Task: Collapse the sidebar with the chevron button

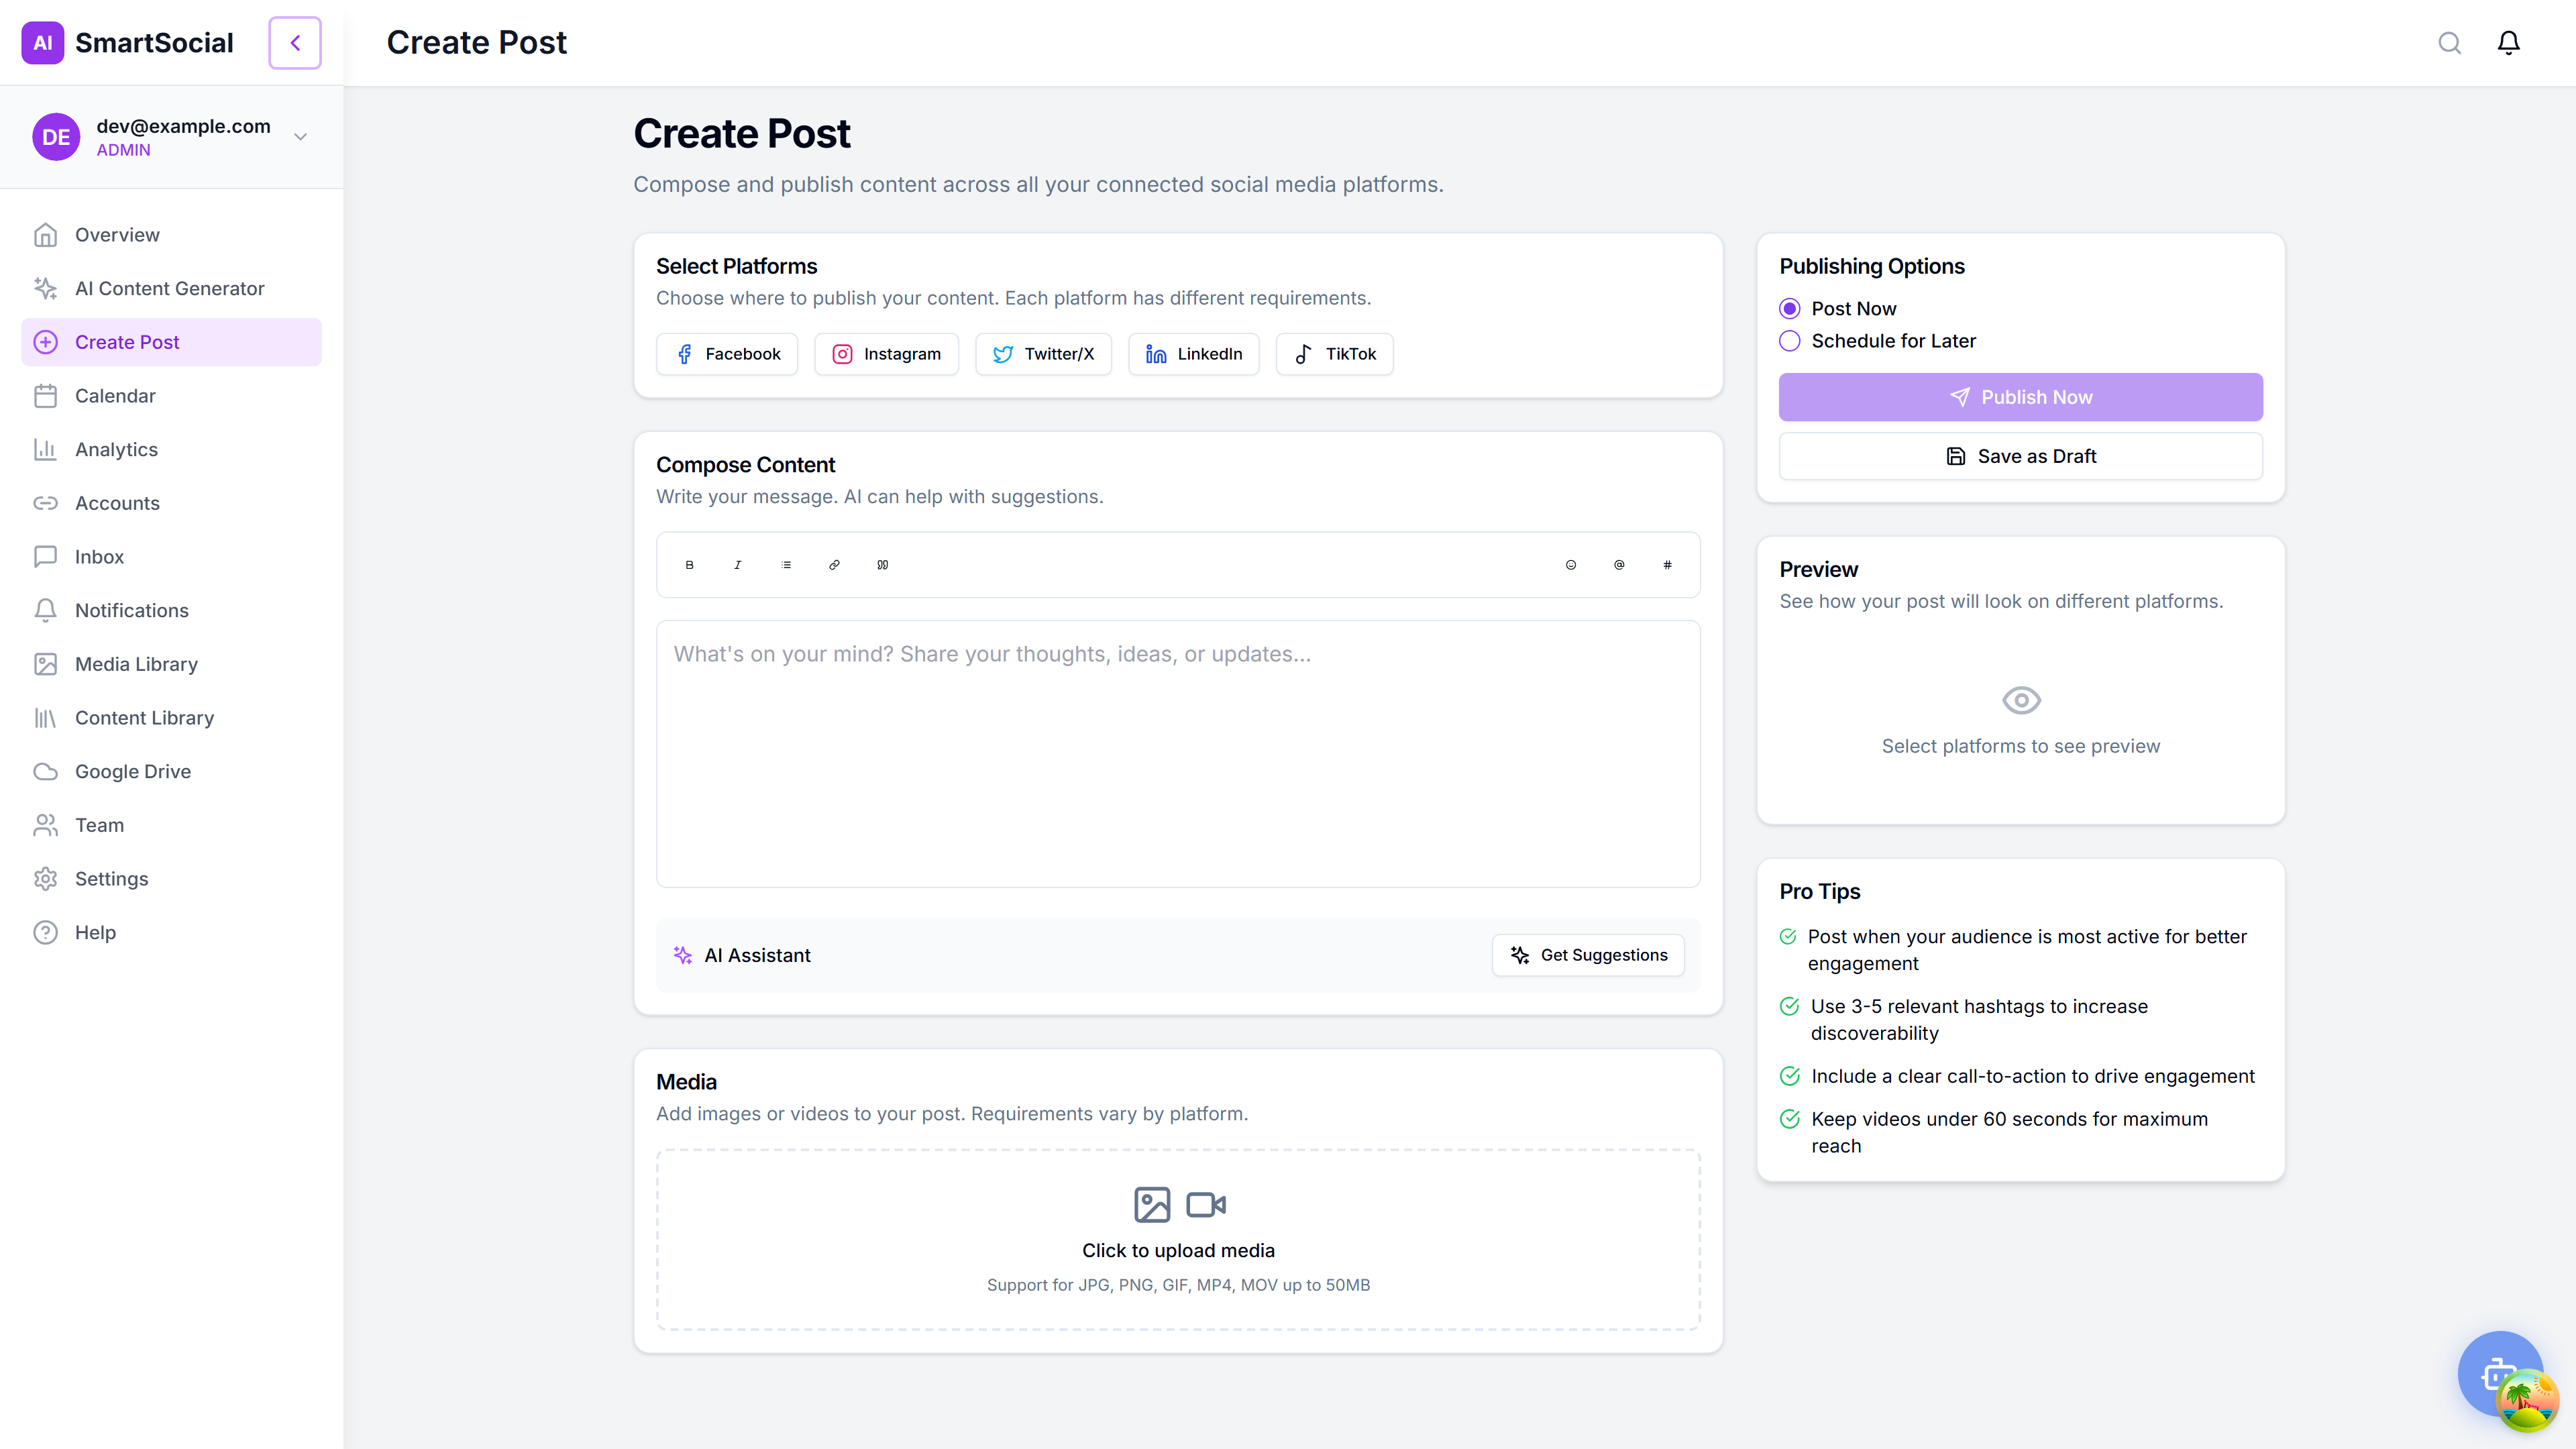Action: pos(294,42)
